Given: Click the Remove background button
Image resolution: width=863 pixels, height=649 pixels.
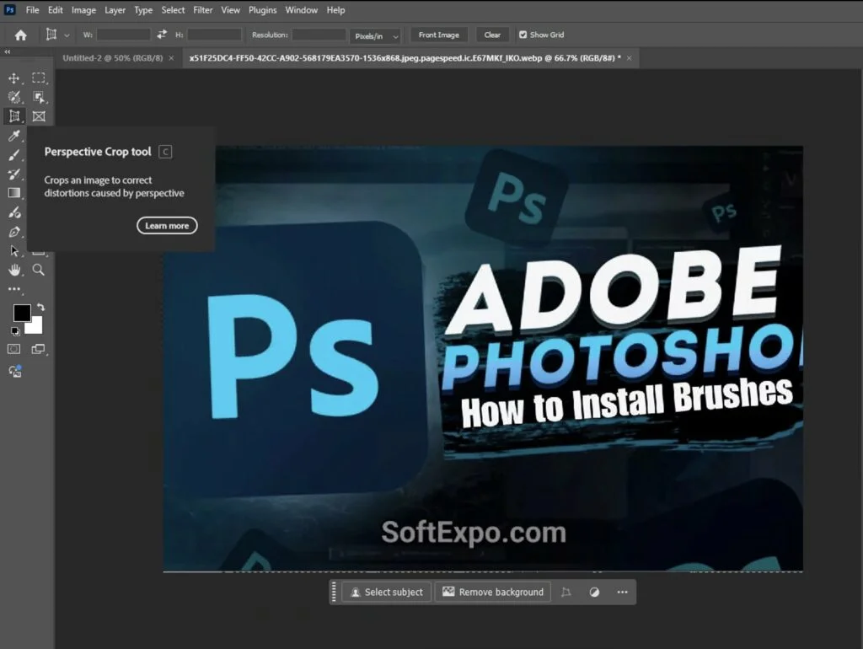Looking at the screenshot, I should pyautogui.click(x=492, y=592).
